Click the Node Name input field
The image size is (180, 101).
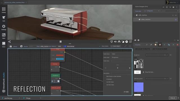(x=121, y=54)
